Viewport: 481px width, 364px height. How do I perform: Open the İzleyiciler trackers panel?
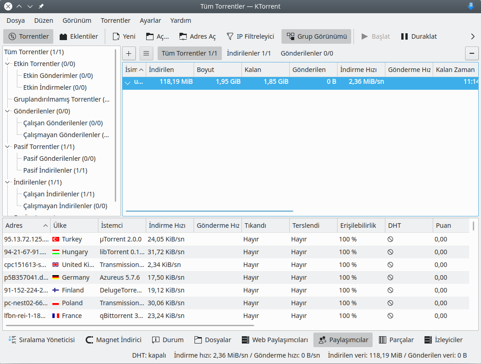443,340
